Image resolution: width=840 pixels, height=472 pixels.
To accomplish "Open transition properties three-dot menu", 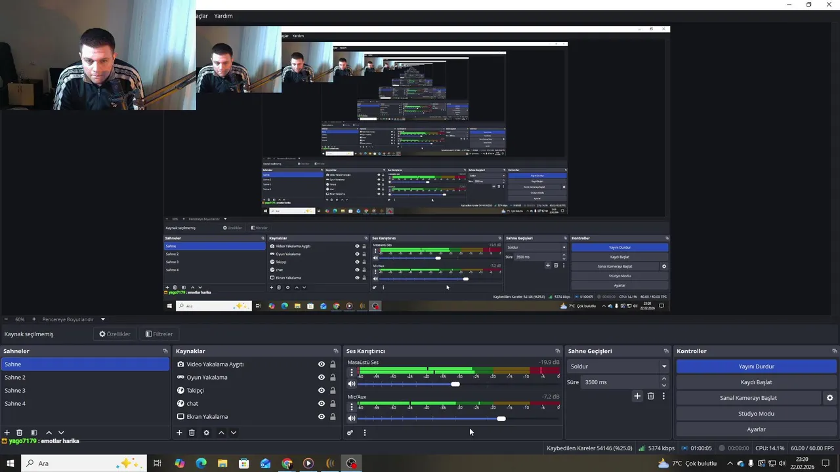I will point(663,396).
